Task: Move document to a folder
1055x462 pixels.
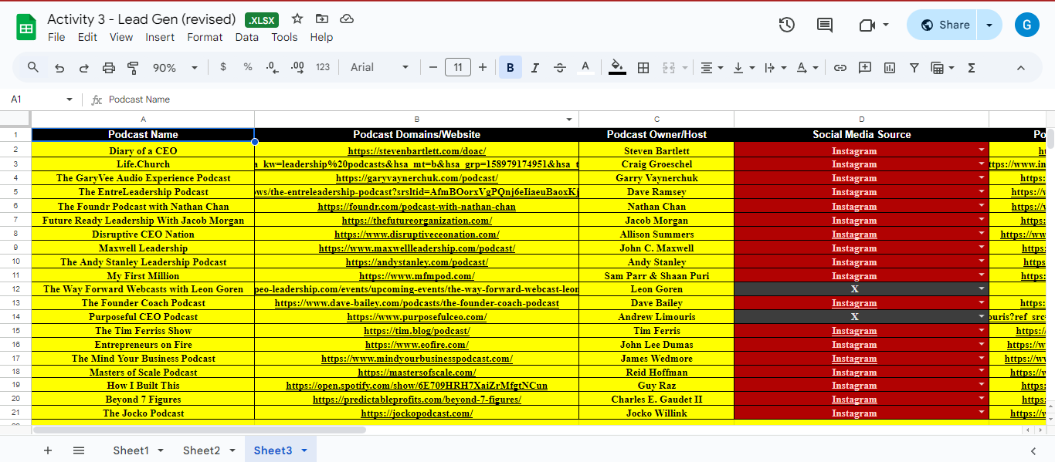Action: click(322, 19)
